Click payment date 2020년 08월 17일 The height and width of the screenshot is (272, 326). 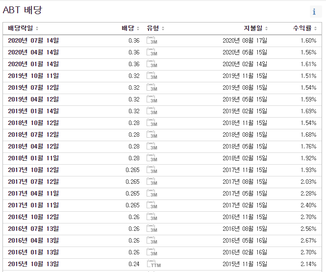tap(245, 40)
